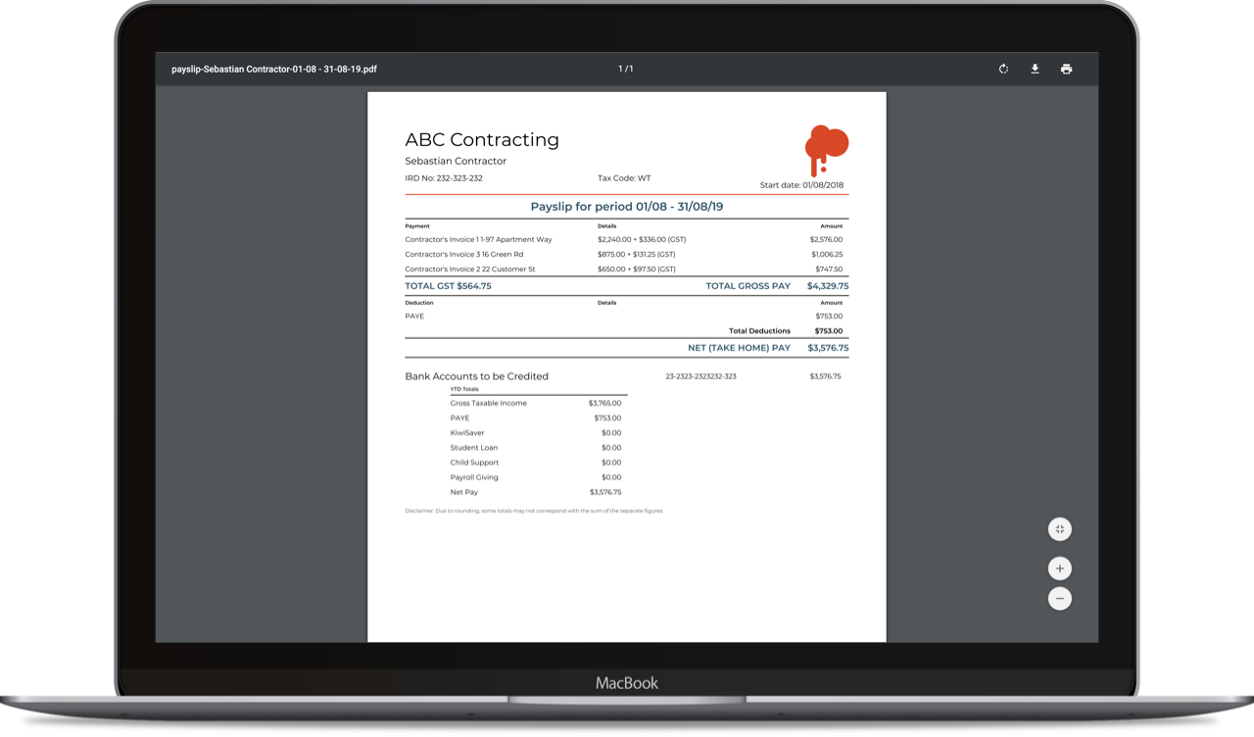This screenshot has width=1254, height=737.
Task: Print the payslip document
Action: pos(1066,70)
